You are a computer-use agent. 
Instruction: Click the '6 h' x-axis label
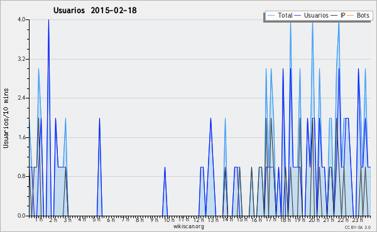tap(111, 219)
